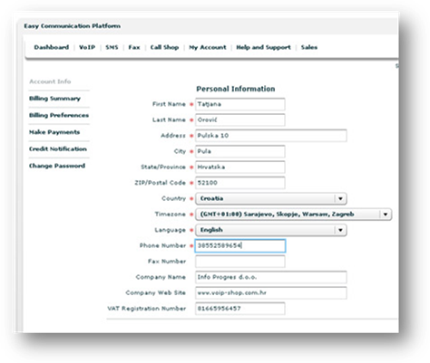The image size is (430, 363).
Task: Click the ZIP/Postal Code label
Action: pos(161,183)
